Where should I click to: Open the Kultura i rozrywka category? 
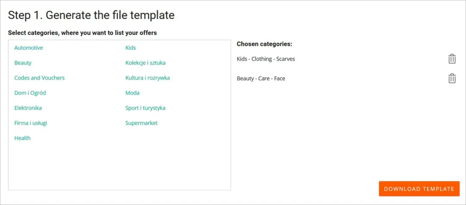[x=148, y=78]
